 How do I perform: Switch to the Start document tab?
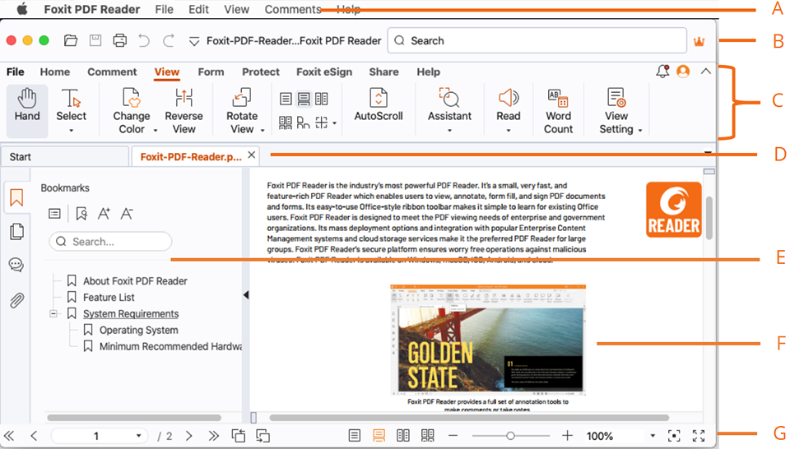(x=64, y=156)
